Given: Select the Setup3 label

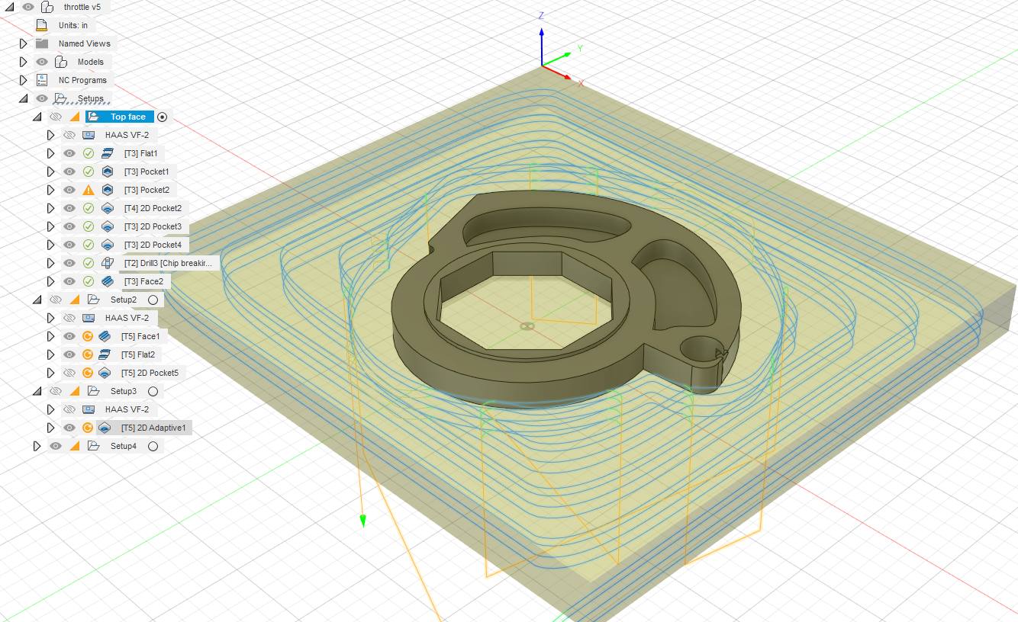Looking at the screenshot, I should tap(124, 391).
